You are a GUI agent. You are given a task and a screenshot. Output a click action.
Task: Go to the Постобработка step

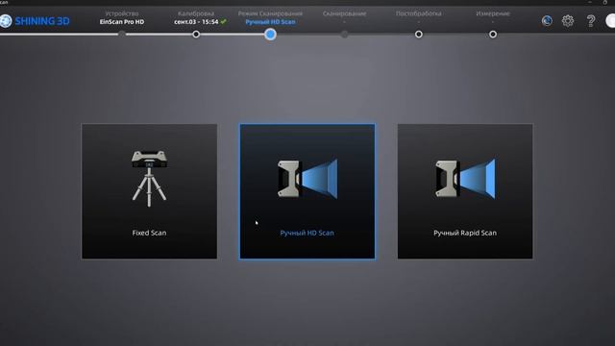tap(419, 13)
